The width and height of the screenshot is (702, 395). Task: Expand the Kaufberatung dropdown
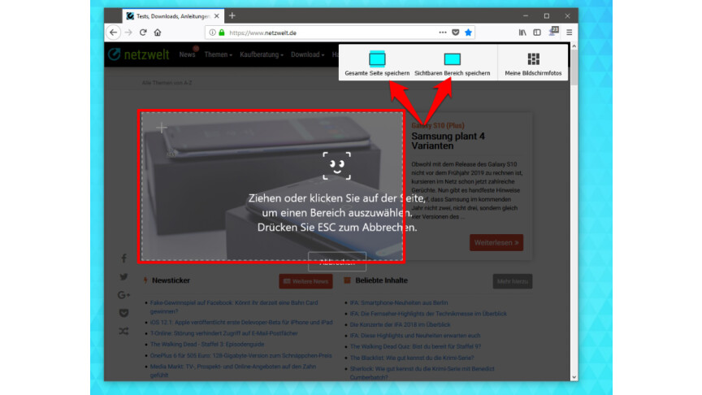click(262, 54)
